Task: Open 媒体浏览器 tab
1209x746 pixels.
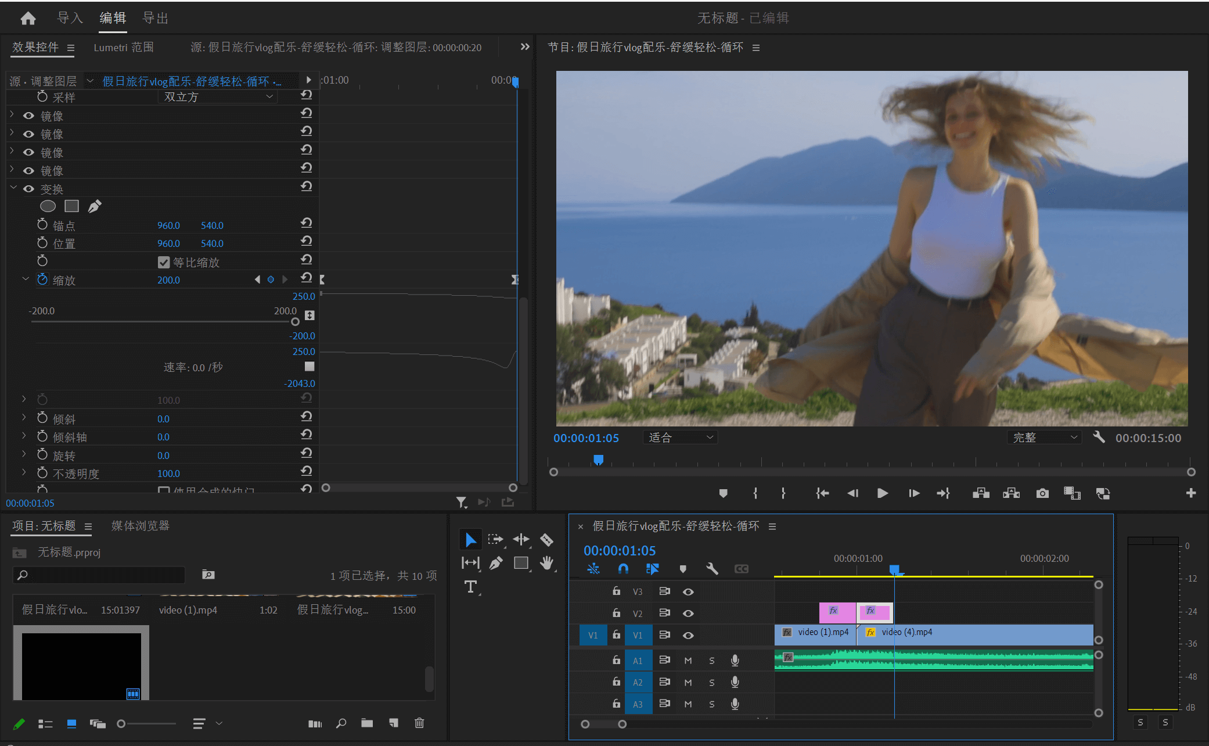Action: (x=141, y=526)
